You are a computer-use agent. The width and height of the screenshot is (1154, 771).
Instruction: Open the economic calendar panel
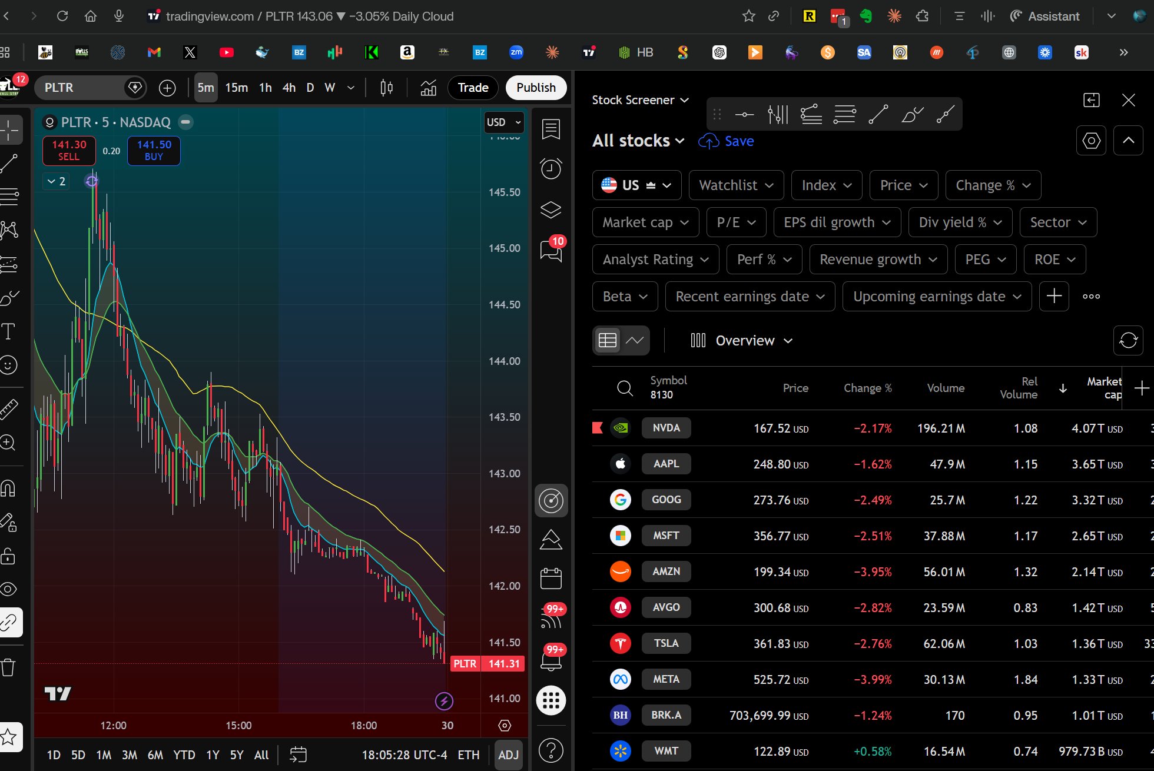[551, 579]
